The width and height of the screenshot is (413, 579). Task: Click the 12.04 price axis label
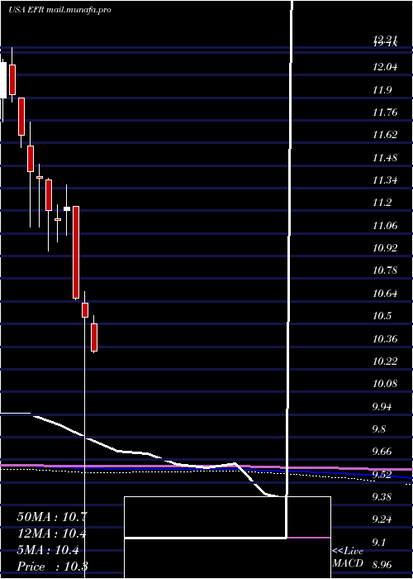tap(386, 67)
